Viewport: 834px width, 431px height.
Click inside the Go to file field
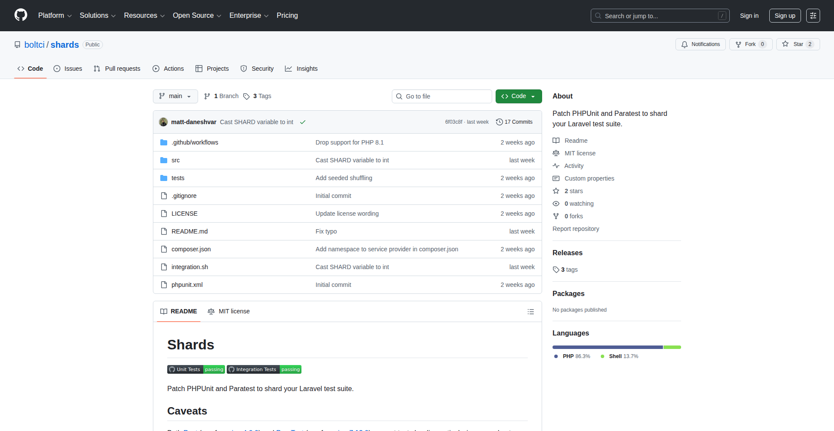click(x=442, y=96)
